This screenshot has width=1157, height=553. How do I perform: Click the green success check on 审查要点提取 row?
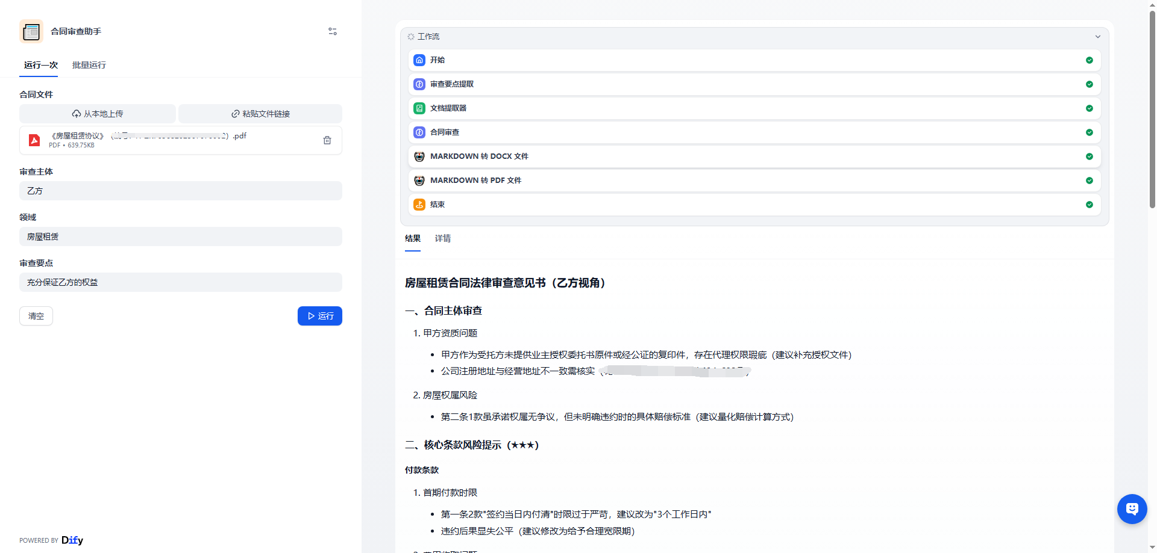pyautogui.click(x=1090, y=84)
